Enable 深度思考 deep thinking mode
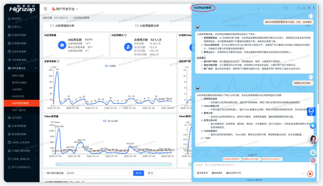323x186 pixels. coord(202,173)
